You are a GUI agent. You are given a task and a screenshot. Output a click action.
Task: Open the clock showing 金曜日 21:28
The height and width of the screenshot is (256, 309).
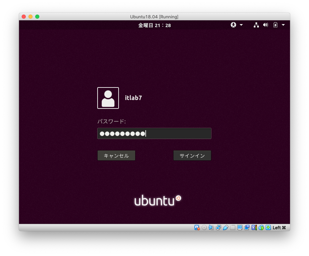coord(154,25)
